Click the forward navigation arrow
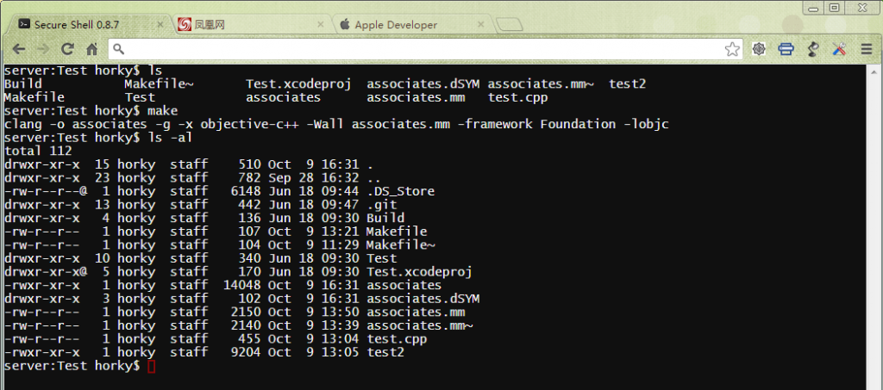Viewport: 883px width, 390px height. [x=43, y=49]
